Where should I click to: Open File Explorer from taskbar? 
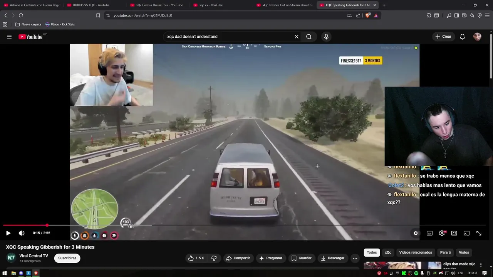click(13, 273)
